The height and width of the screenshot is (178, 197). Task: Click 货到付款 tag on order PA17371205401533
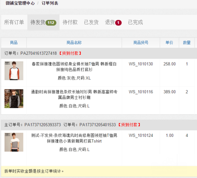[129, 125]
